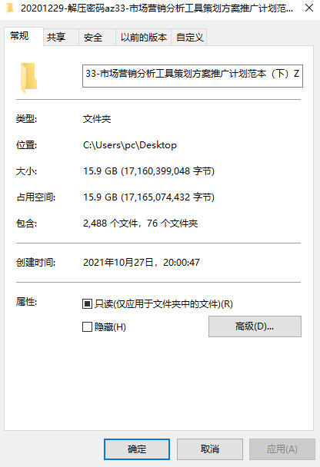Click the 大小: label
The width and height of the screenshot is (320, 467).
26,171
